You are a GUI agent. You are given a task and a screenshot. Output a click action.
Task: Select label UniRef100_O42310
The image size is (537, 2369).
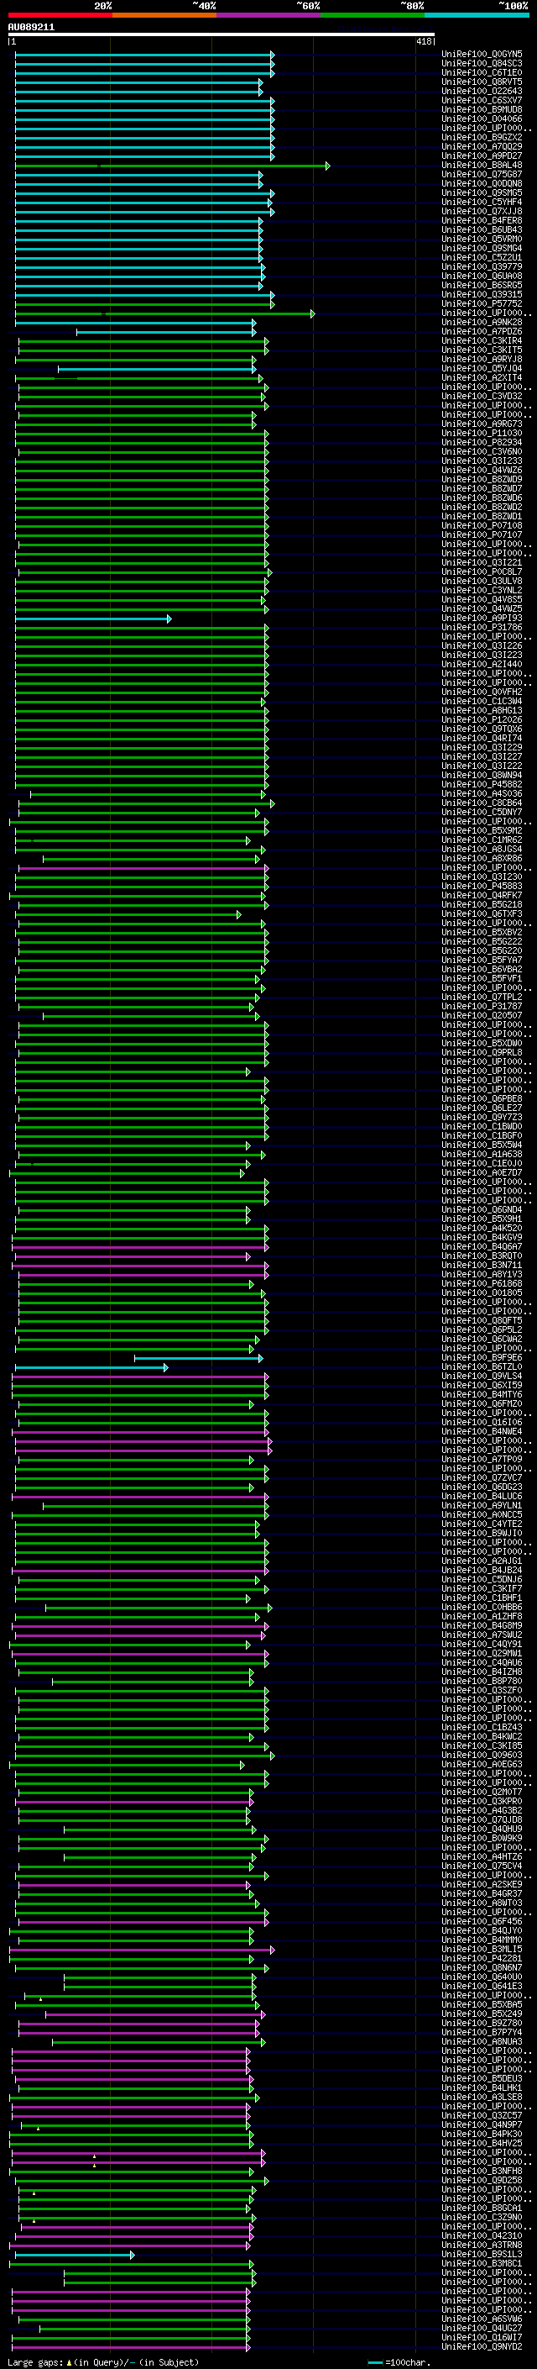pos(482,2235)
